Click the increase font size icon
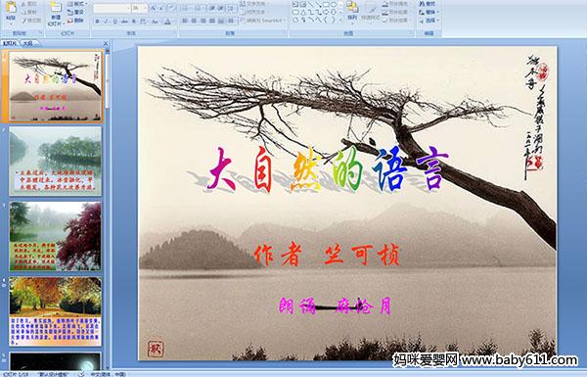Image resolution: width=587 pixels, height=377 pixels. pyautogui.click(x=154, y=8)
